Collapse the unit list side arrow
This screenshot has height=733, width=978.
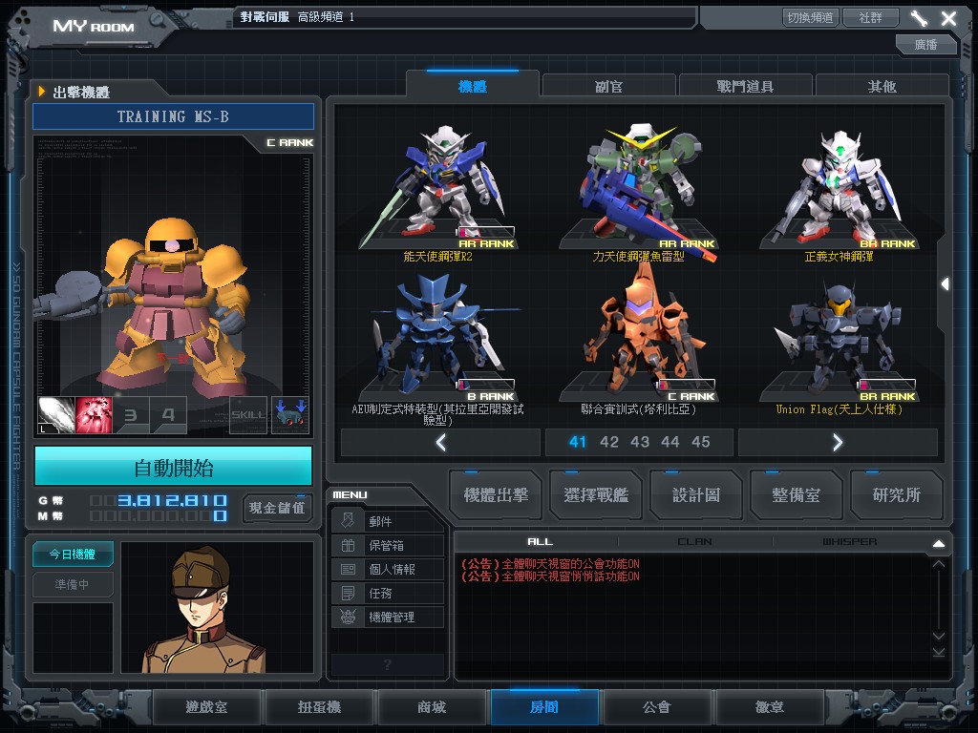pos(945,284)
